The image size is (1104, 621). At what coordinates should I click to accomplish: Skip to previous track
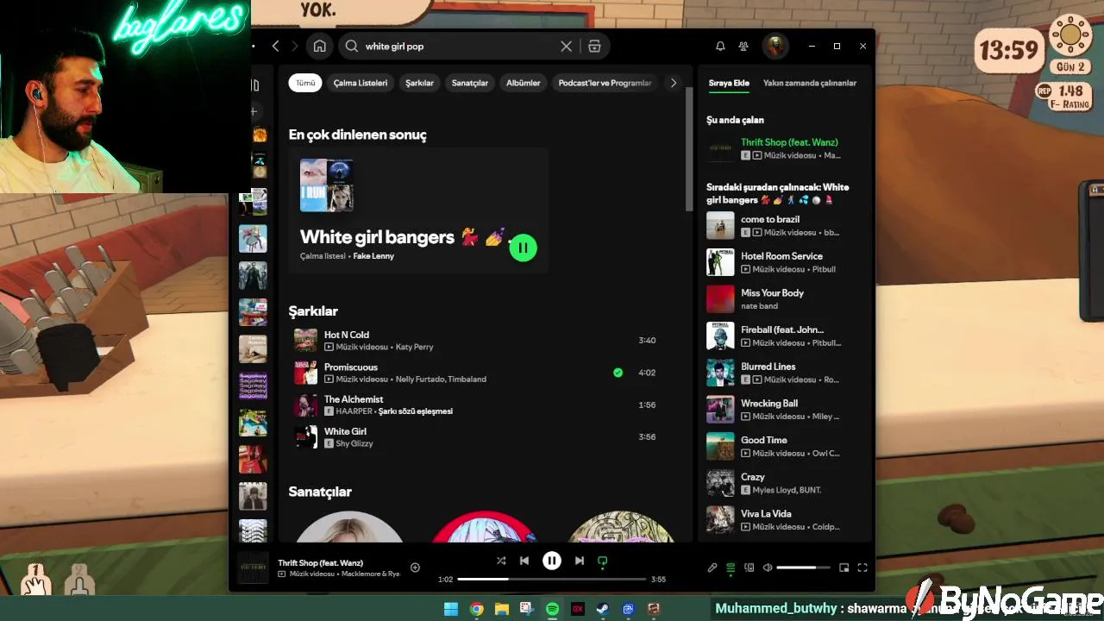tap(524, 561)
